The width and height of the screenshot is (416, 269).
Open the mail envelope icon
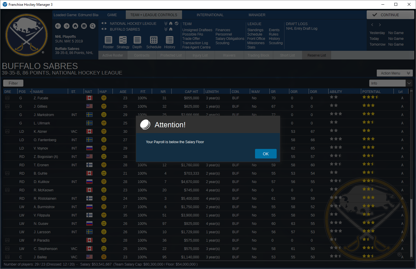tap(84, 26)
